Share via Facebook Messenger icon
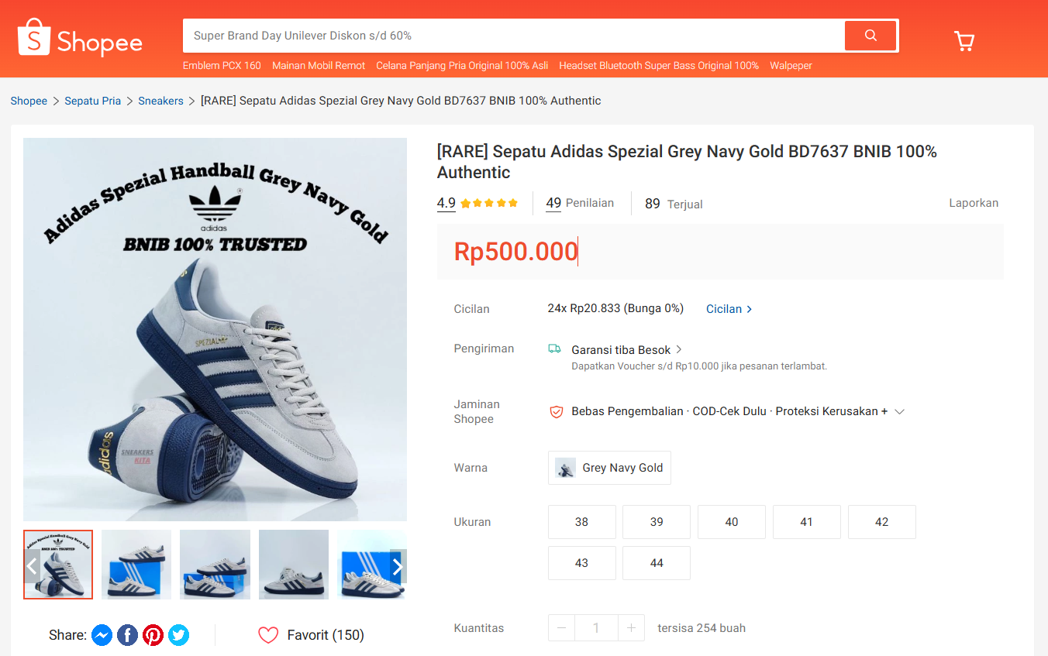The height and width of the screenshot is (656, 1048). pyautogui.click(x=102, y=635)
